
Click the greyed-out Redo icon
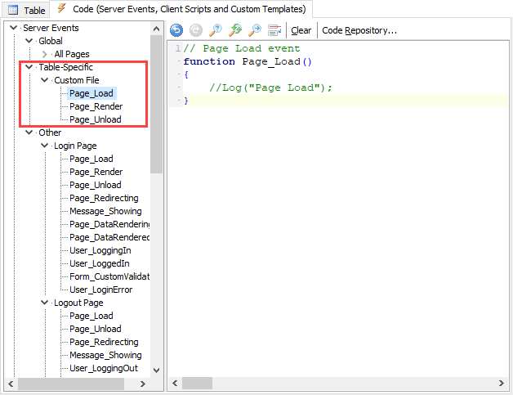point(196,30)
